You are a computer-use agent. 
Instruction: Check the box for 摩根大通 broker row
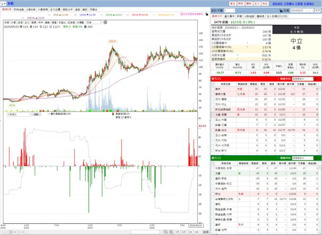[213, 94]
